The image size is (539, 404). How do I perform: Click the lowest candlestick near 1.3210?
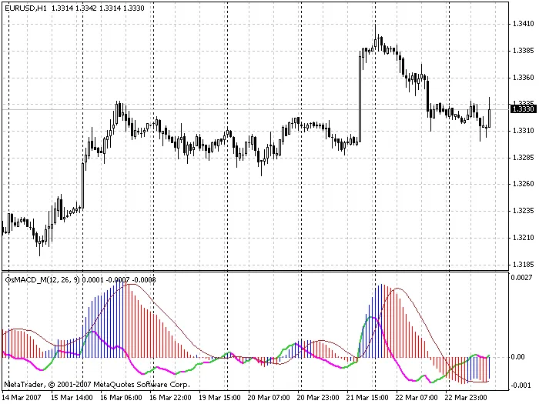(39, 245)
